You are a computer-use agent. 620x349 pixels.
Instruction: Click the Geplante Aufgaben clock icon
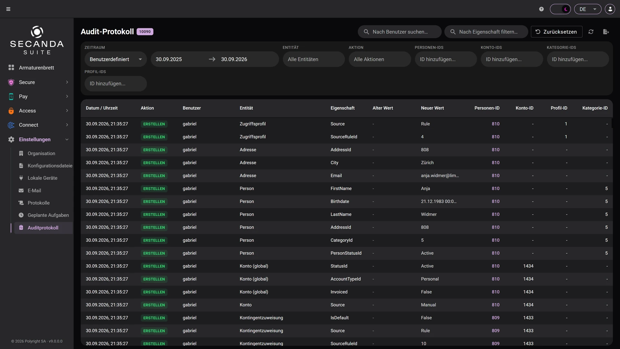(21, 215)
